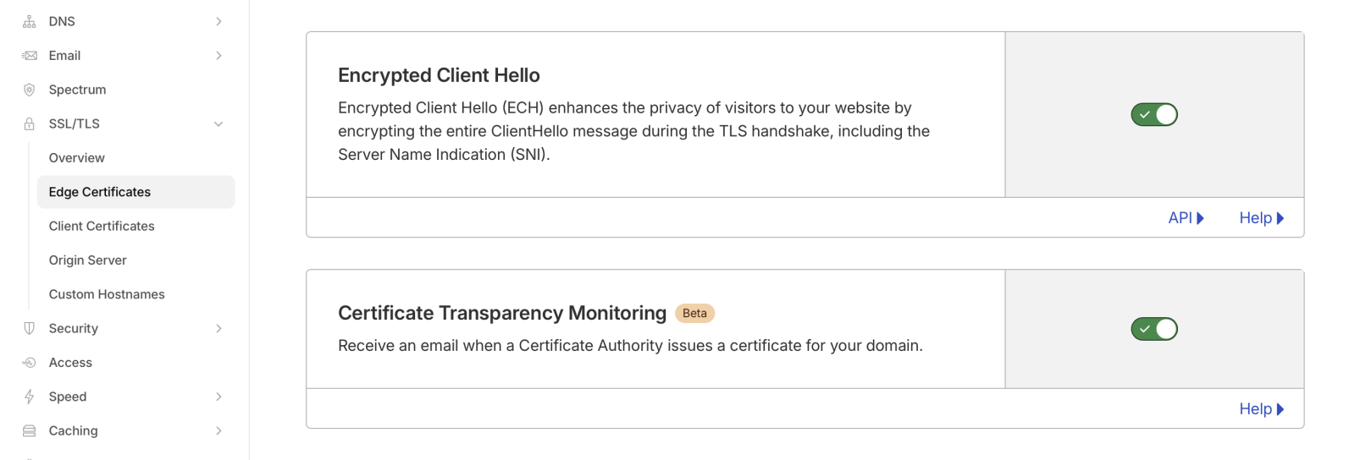The width and height of the screenshot is (1355, 460).
Task: Click the Spectrum shield icon
Action: [30, 90]
